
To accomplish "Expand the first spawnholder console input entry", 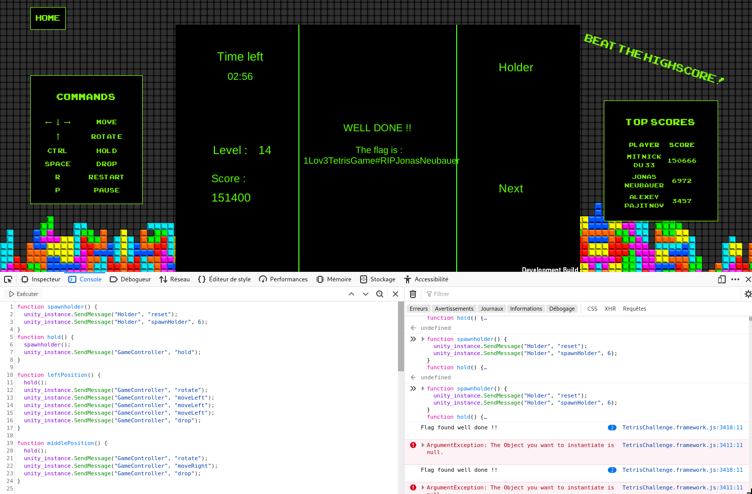I will pyautogui.click(x=423, y=339).
